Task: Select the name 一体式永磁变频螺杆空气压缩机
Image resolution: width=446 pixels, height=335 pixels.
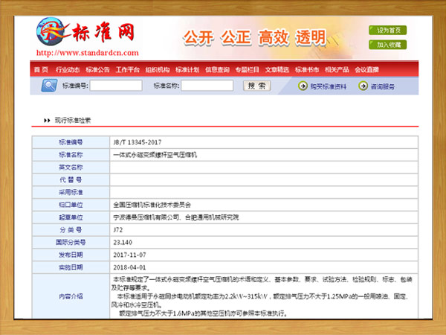Action: 155,155
